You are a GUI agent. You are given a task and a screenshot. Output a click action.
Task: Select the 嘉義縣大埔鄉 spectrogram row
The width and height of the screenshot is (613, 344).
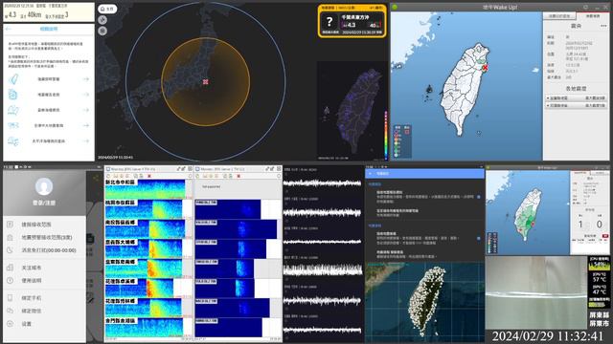tap(144, 248)
